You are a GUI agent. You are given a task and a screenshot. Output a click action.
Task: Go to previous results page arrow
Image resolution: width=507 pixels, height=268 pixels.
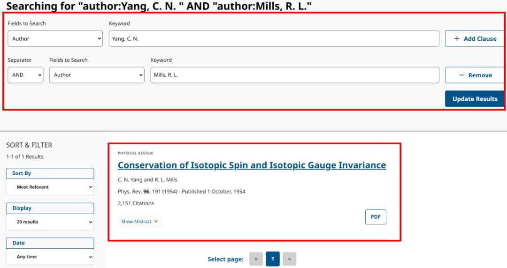[256, 259]
